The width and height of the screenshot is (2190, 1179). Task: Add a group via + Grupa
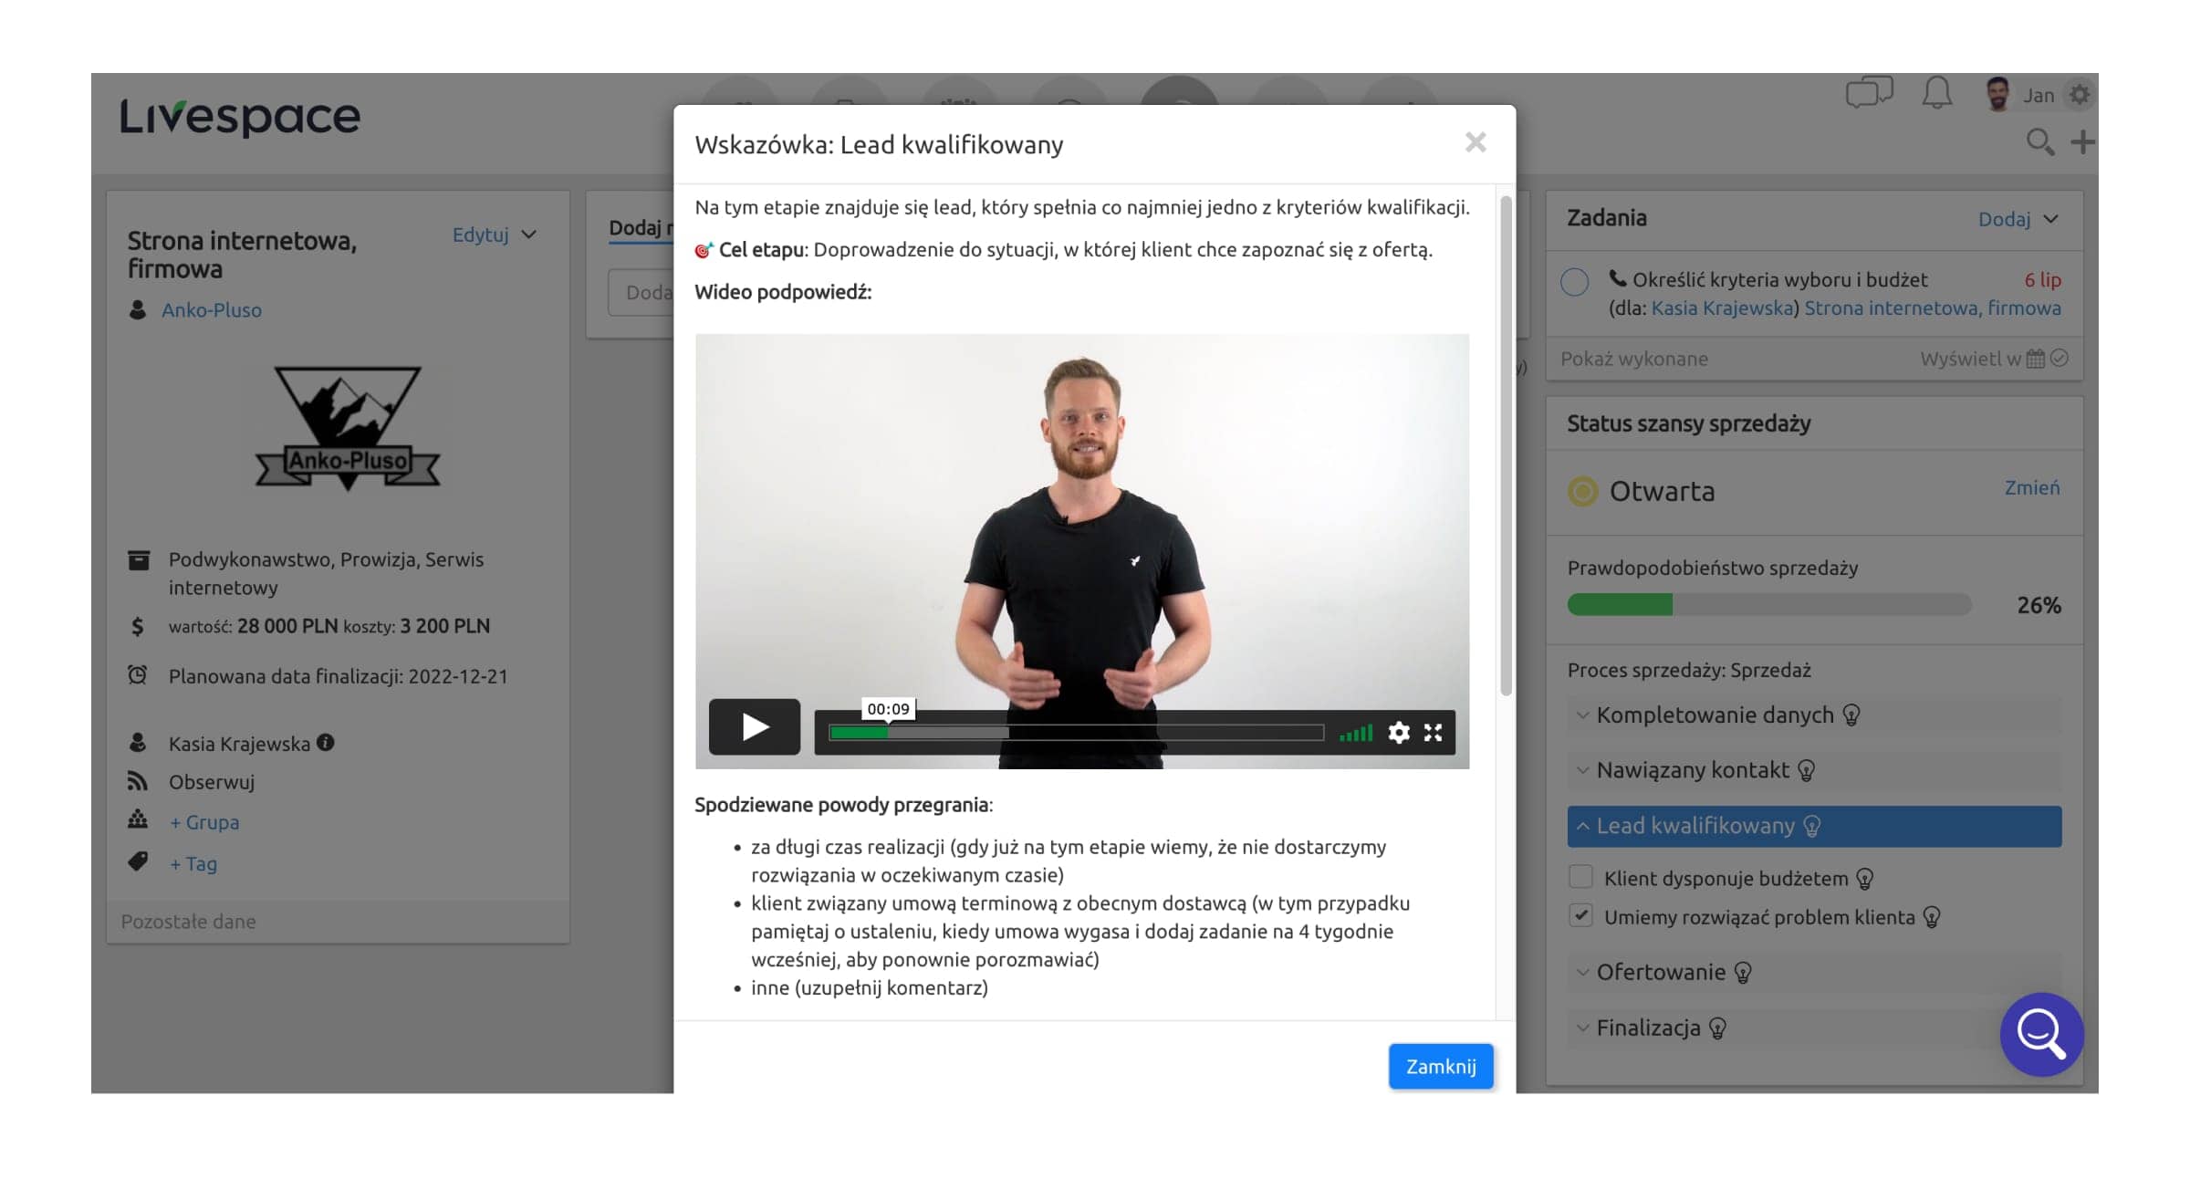(x=204, y=822)
